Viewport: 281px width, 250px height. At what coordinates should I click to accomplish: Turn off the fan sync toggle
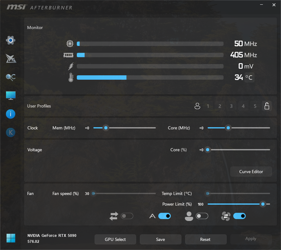[239, 216]
